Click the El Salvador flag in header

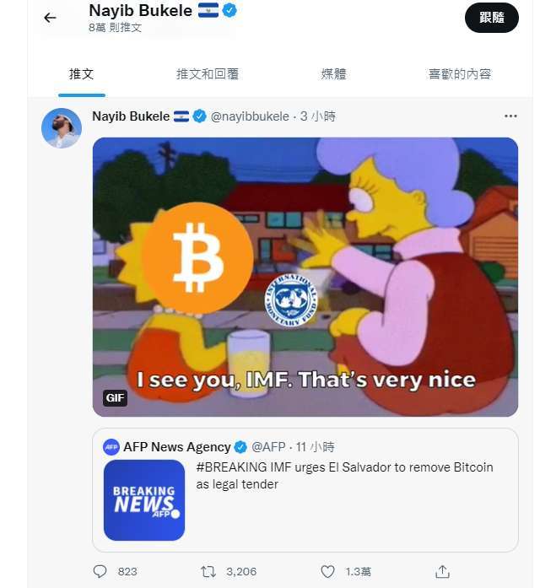[208, 10]
